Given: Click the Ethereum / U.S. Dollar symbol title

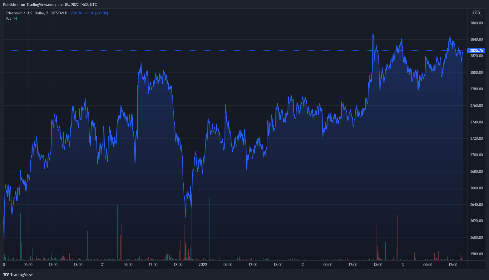Looking at the screenshot, I should (x=25, y=13).
